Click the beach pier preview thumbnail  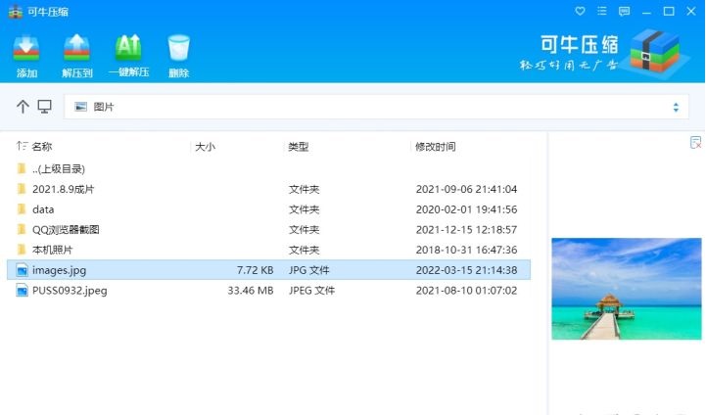tap(627, 289)
